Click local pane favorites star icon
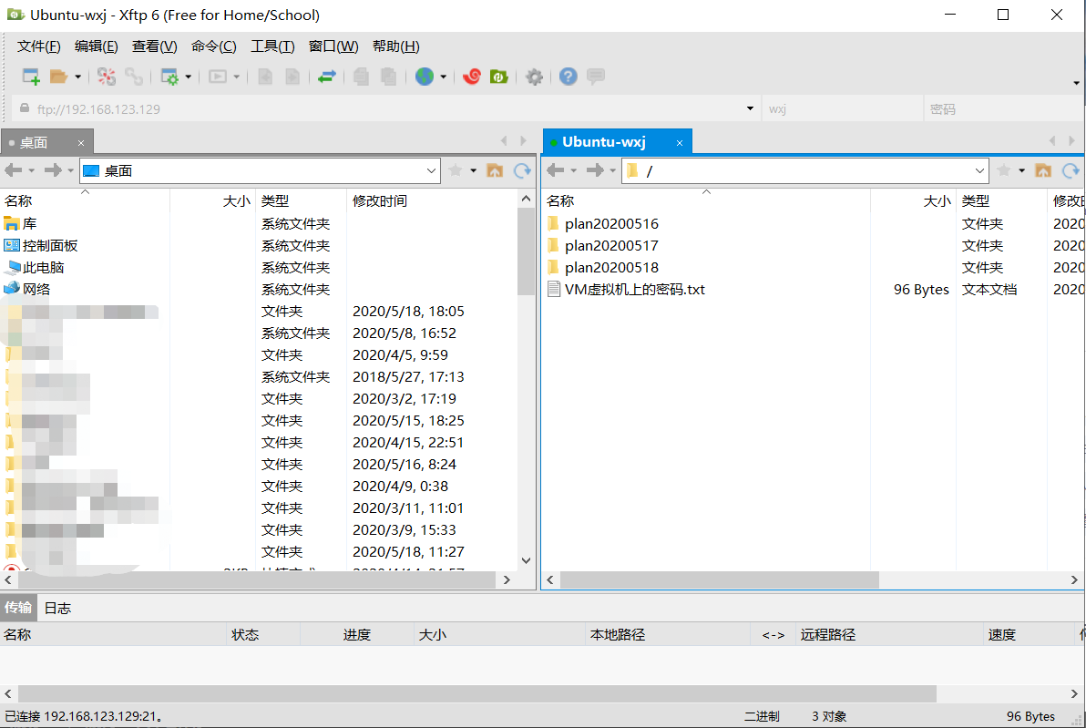This screenshot has height=728, width=1086. coord(455,170)
